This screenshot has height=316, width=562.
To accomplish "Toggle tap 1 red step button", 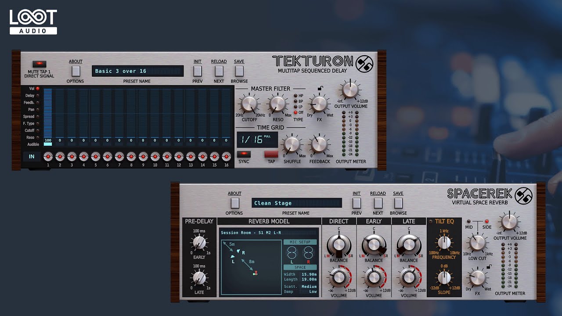I will click(x=48, y=156).
